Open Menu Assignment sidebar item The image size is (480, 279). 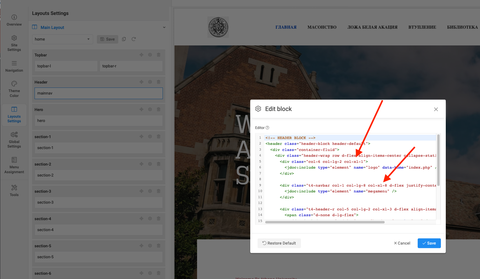pyautogui.click(x=14, y=165)
